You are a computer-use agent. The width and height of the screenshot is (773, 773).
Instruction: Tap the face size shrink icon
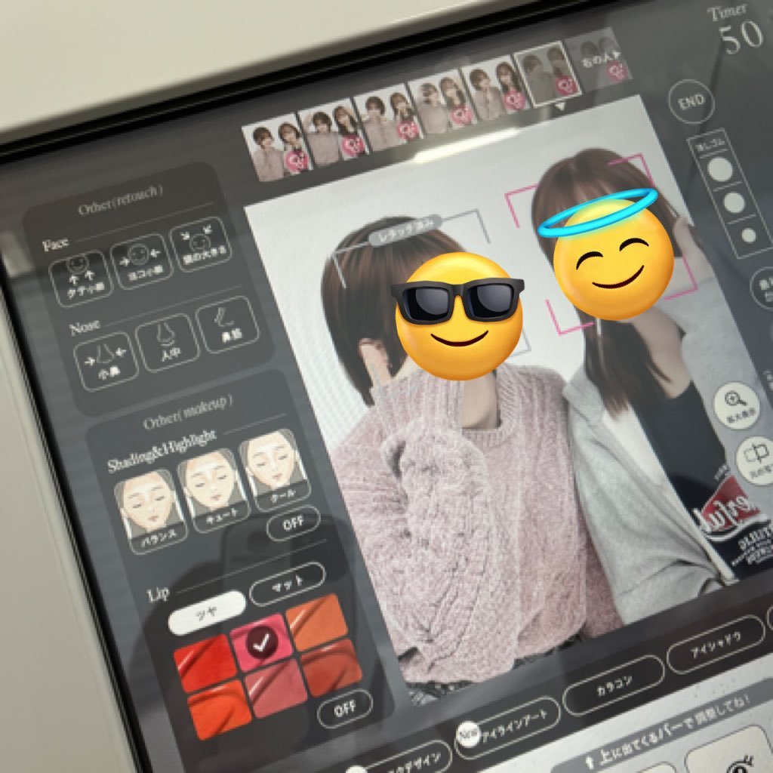(200, 244)
